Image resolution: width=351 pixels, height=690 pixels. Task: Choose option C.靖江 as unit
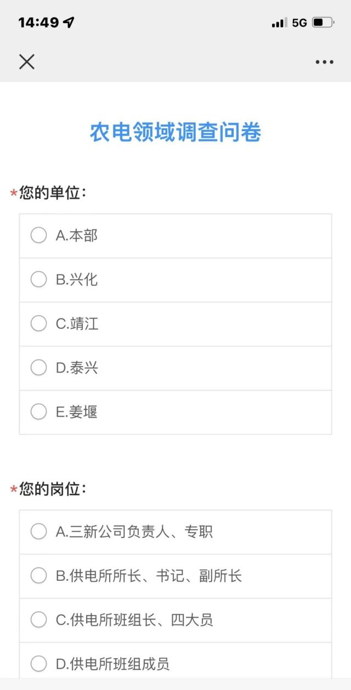pyautogui.click(x=38, y=324)
